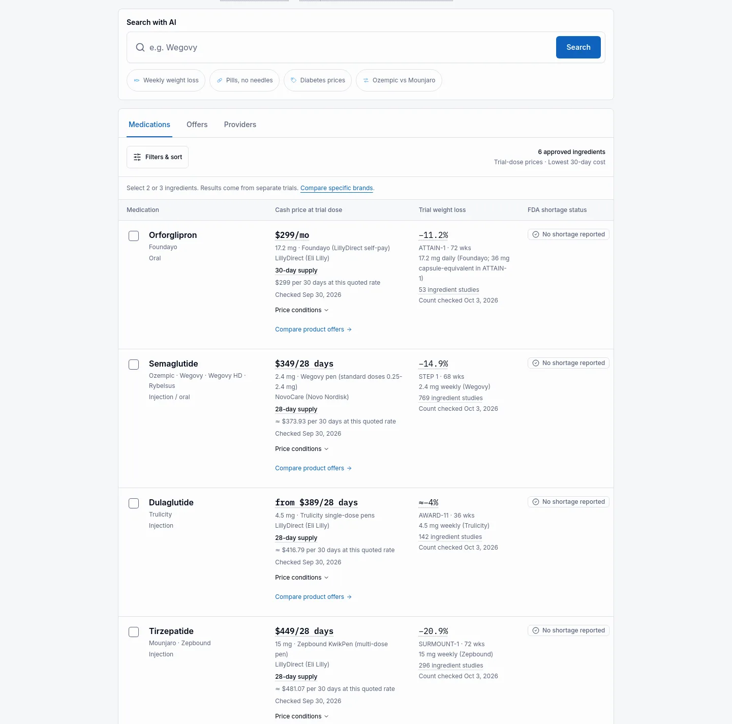Screen dimensions: 732x724
Task: Open Compare product offers for Semaglutide
Action: click(x=314, y=468)
